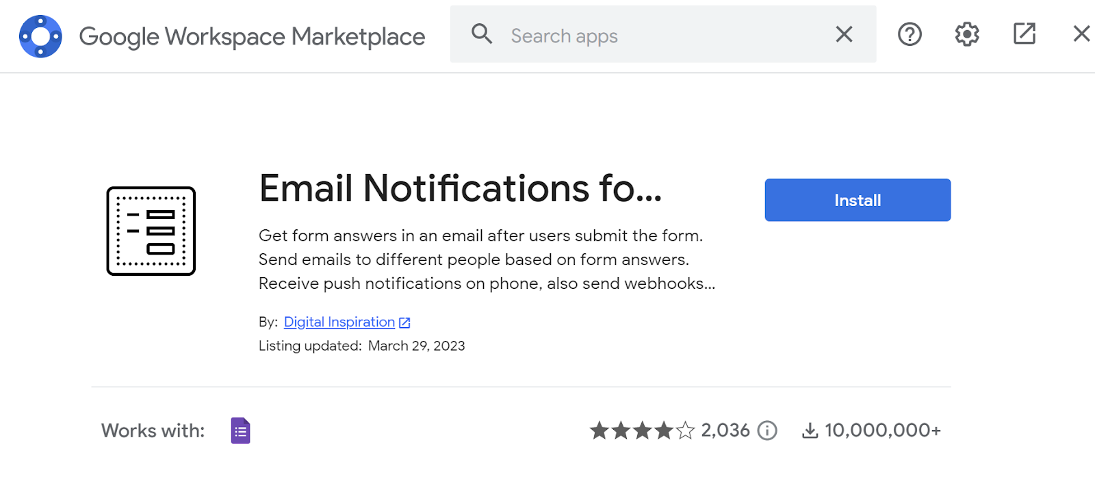Click the search magnifier icon
This screenshot has height=486, width=1095.
(x=482, y=34)
